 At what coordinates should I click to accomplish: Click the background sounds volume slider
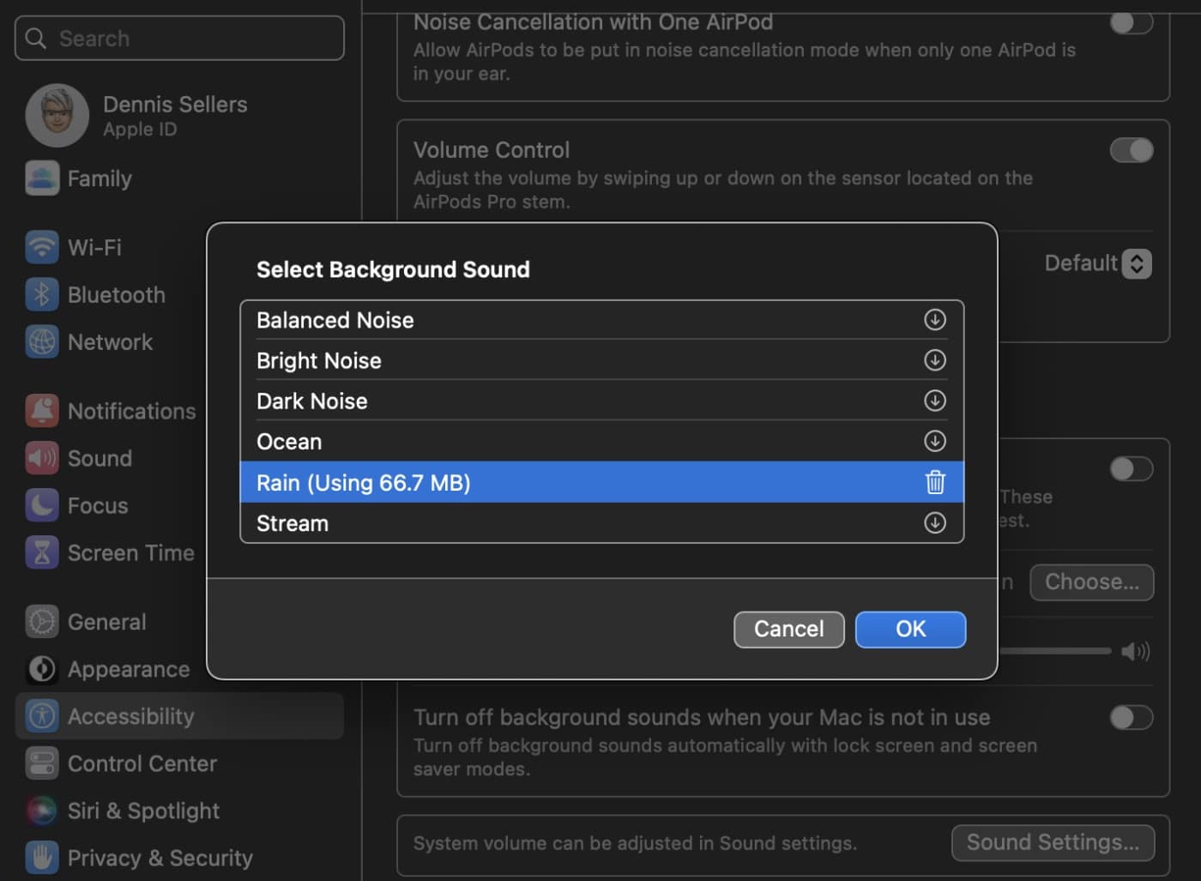point(1055,651)
